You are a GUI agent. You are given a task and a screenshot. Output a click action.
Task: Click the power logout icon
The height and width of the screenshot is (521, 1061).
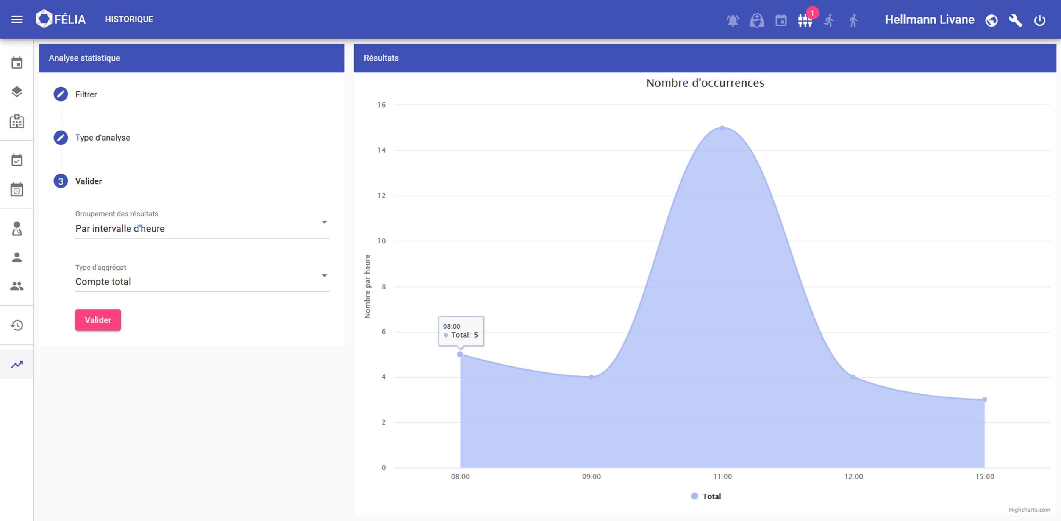click(x=1039, y=20)
